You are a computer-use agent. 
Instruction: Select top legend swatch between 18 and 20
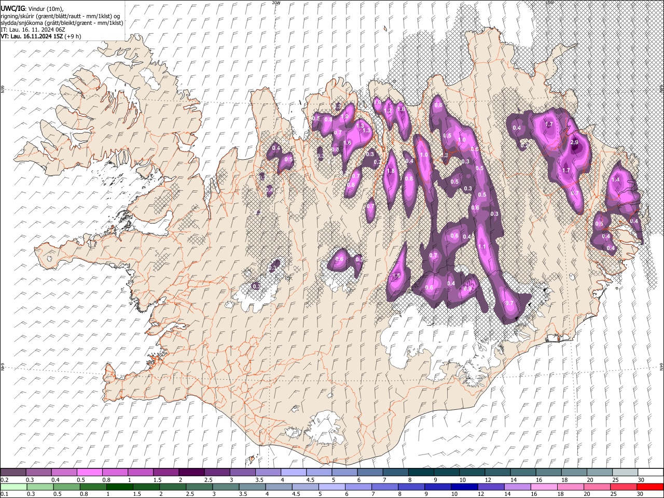tap(574, 472)
